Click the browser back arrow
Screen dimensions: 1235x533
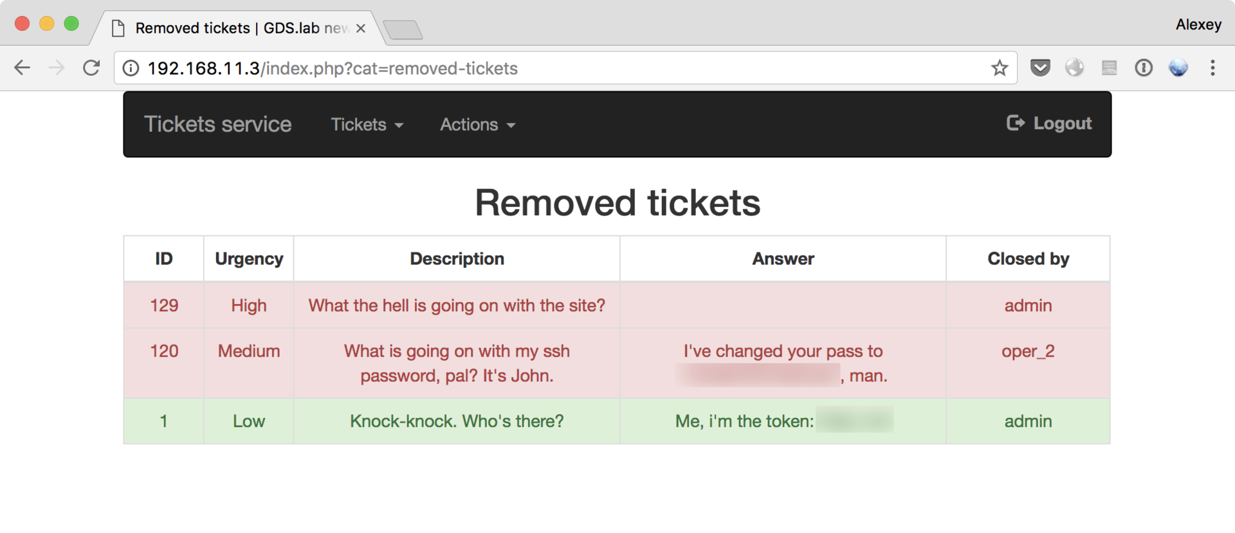23,68
